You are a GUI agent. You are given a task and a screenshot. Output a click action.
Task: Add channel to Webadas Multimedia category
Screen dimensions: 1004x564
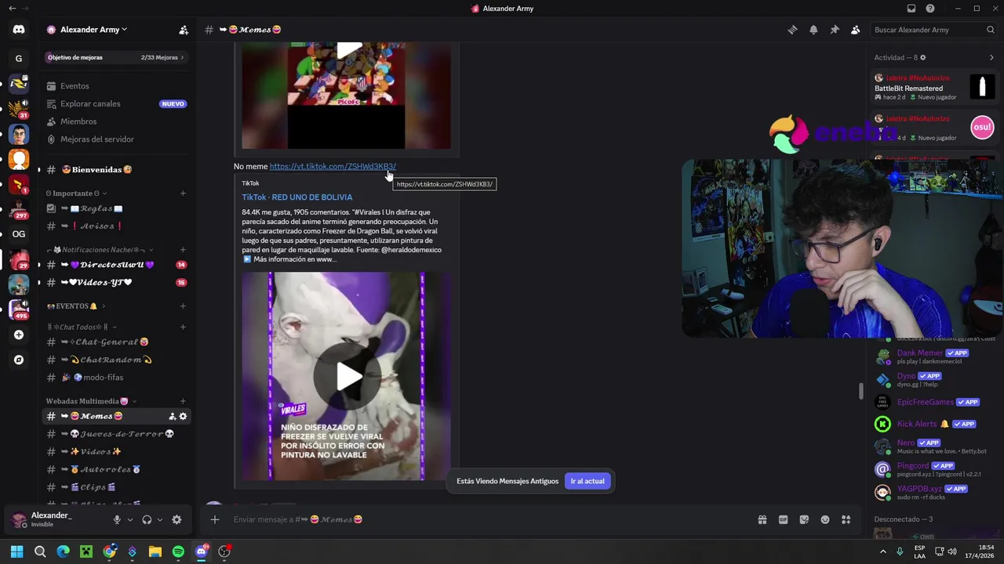pos(183,401)
